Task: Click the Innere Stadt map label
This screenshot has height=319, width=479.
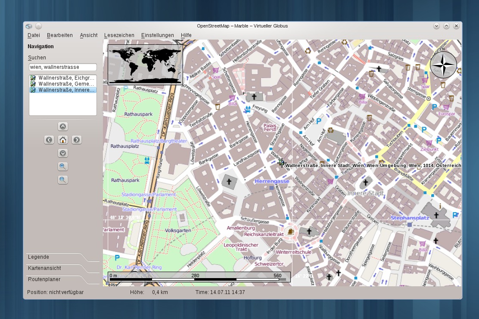Action: coord(365,193)
